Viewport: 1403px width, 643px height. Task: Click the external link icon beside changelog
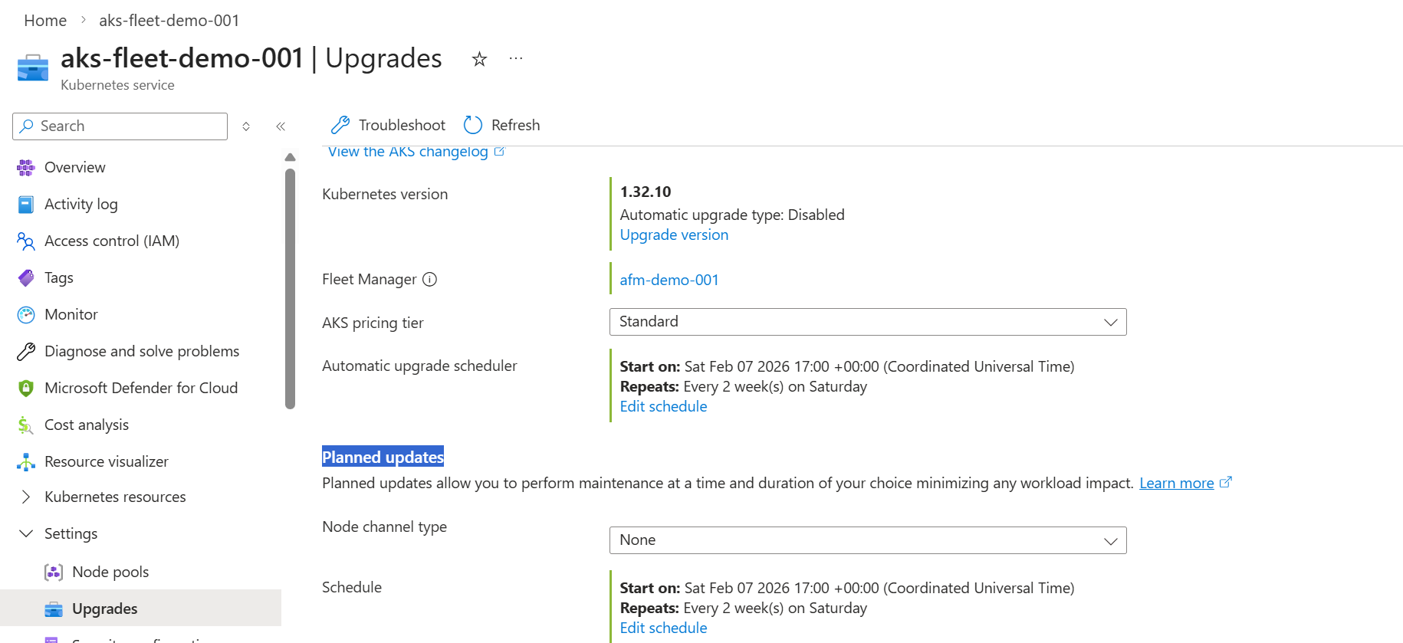(x=500, y=151)
